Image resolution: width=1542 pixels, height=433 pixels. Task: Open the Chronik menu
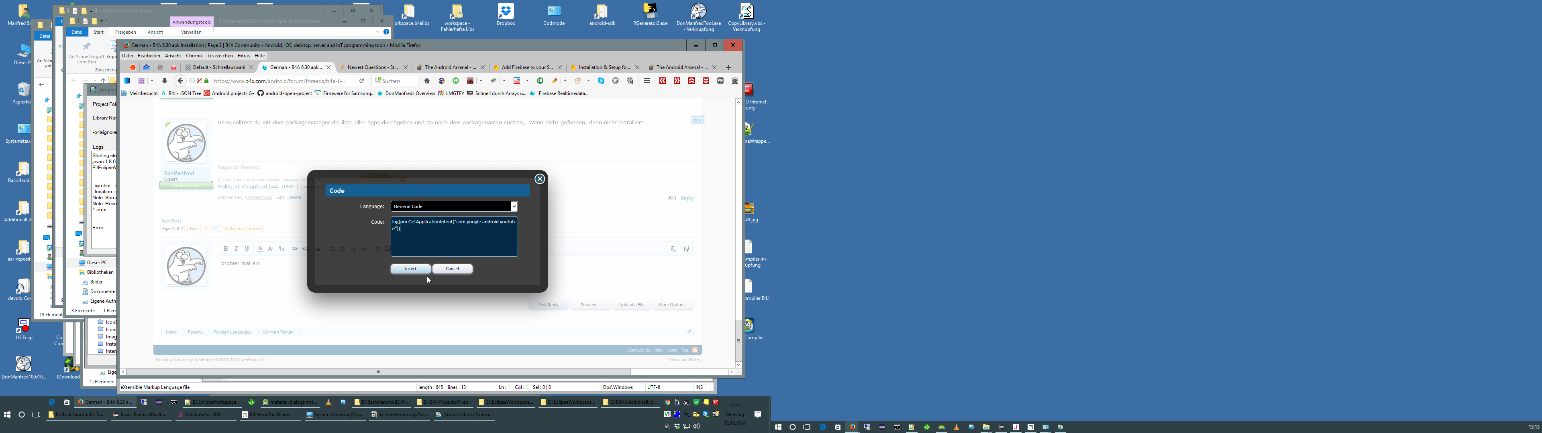(194, 56)
